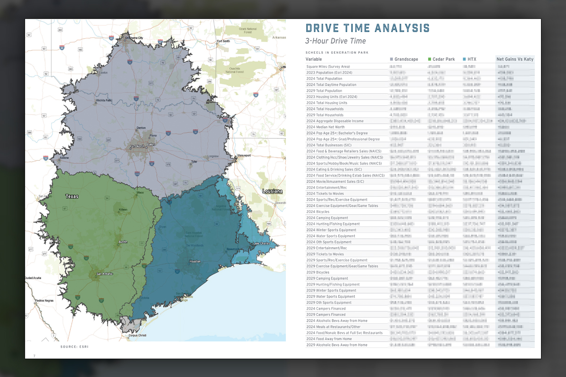Click the Drive Time Analysis title
Image resolution: width=566 pixels, height=377 pixels.
367,28
